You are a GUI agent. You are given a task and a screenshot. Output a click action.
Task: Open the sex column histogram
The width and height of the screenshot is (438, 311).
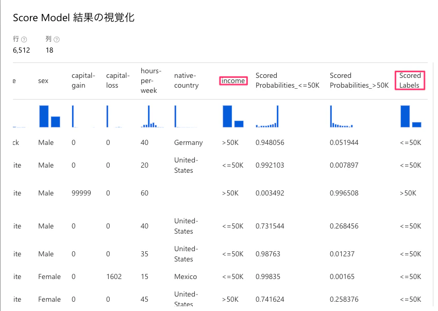[x=49, y=116]
